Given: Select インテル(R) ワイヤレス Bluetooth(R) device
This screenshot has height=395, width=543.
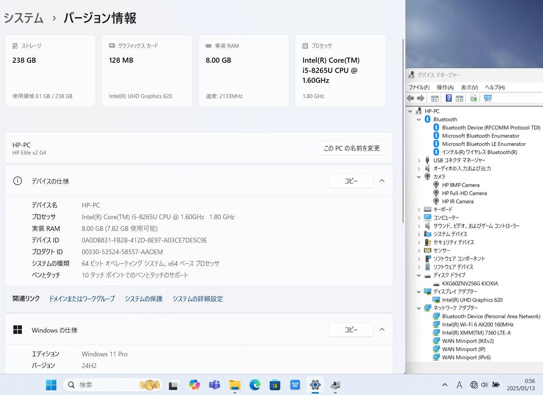Looking at the screenshot, I should (480, 152).
